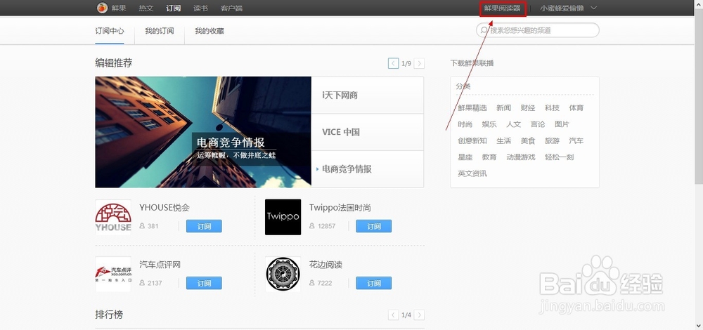
Task: Open the Twippo black logo thumbnail
Action: 283,217
